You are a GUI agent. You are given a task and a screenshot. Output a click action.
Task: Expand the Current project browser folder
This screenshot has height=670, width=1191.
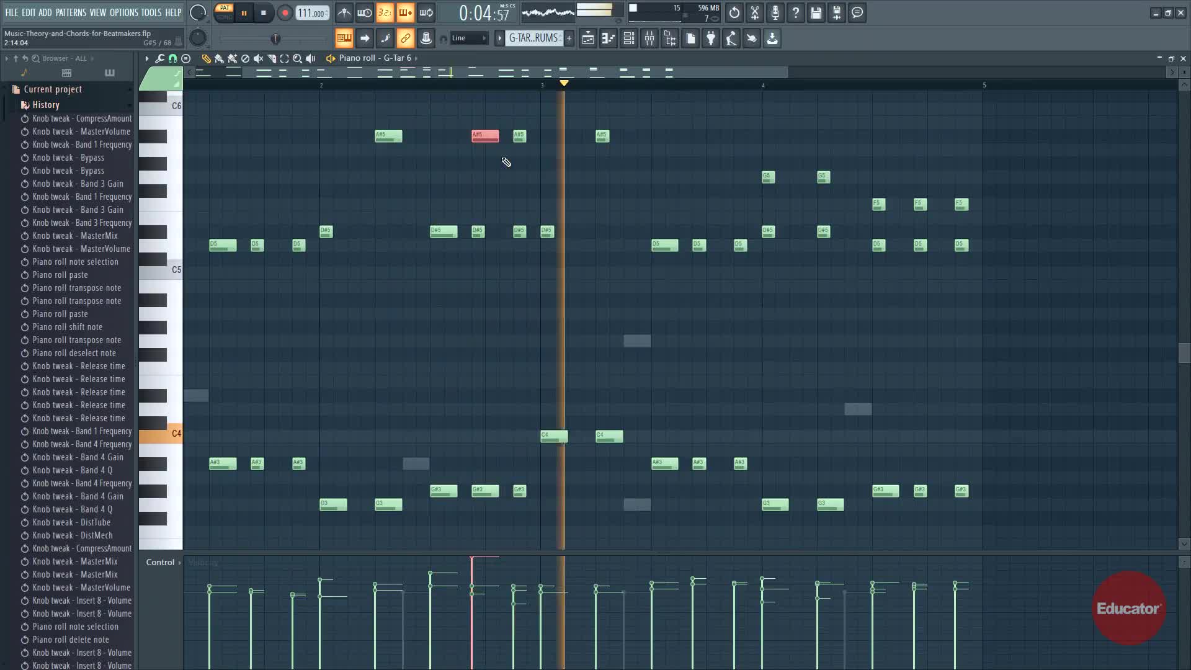(x=52, y=89)
